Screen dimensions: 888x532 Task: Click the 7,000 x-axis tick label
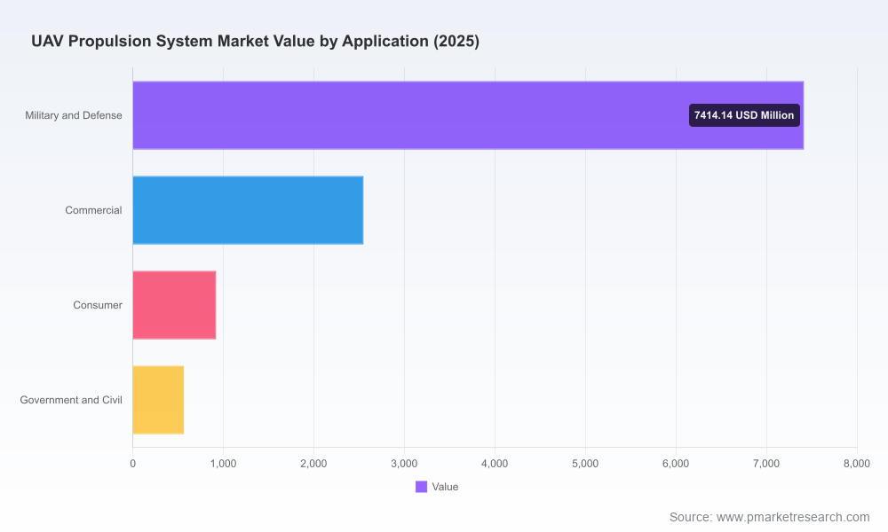pyautogui.click(x=767, y=464)
